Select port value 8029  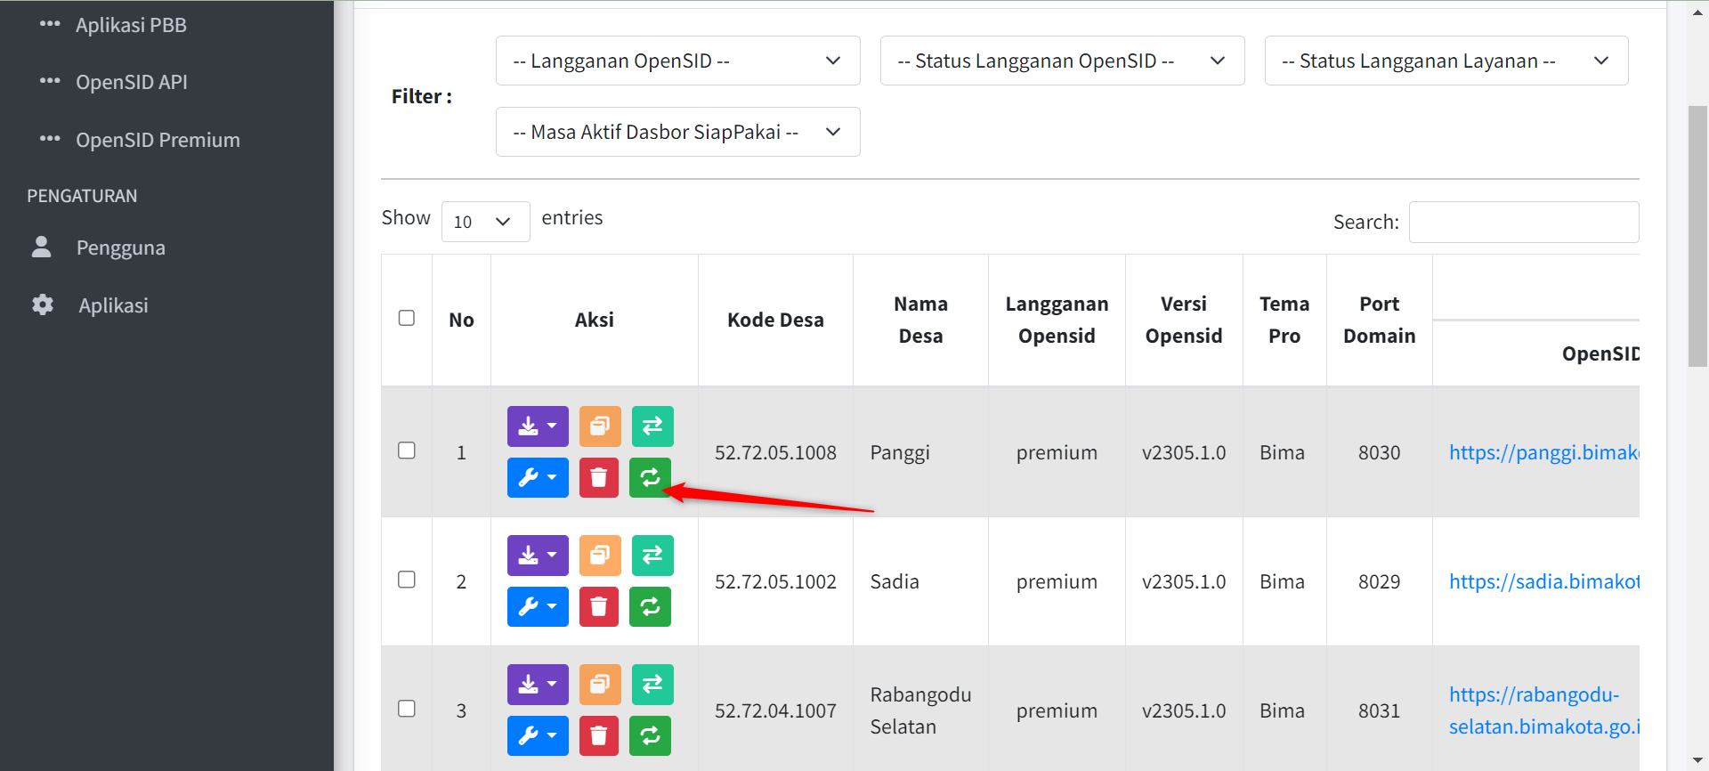tap(1379, 581)
